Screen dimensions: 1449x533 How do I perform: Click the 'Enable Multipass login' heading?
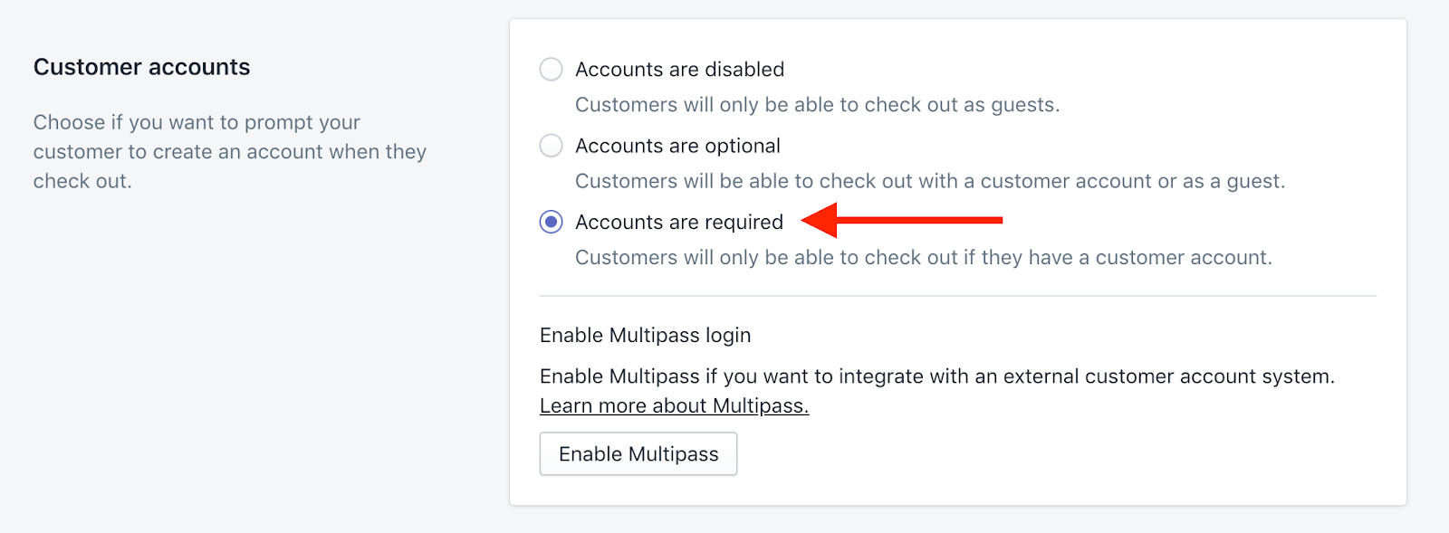(x=645, y=335)
